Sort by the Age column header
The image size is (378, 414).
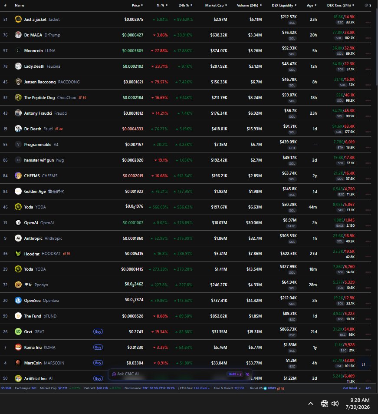pos(312,5)
